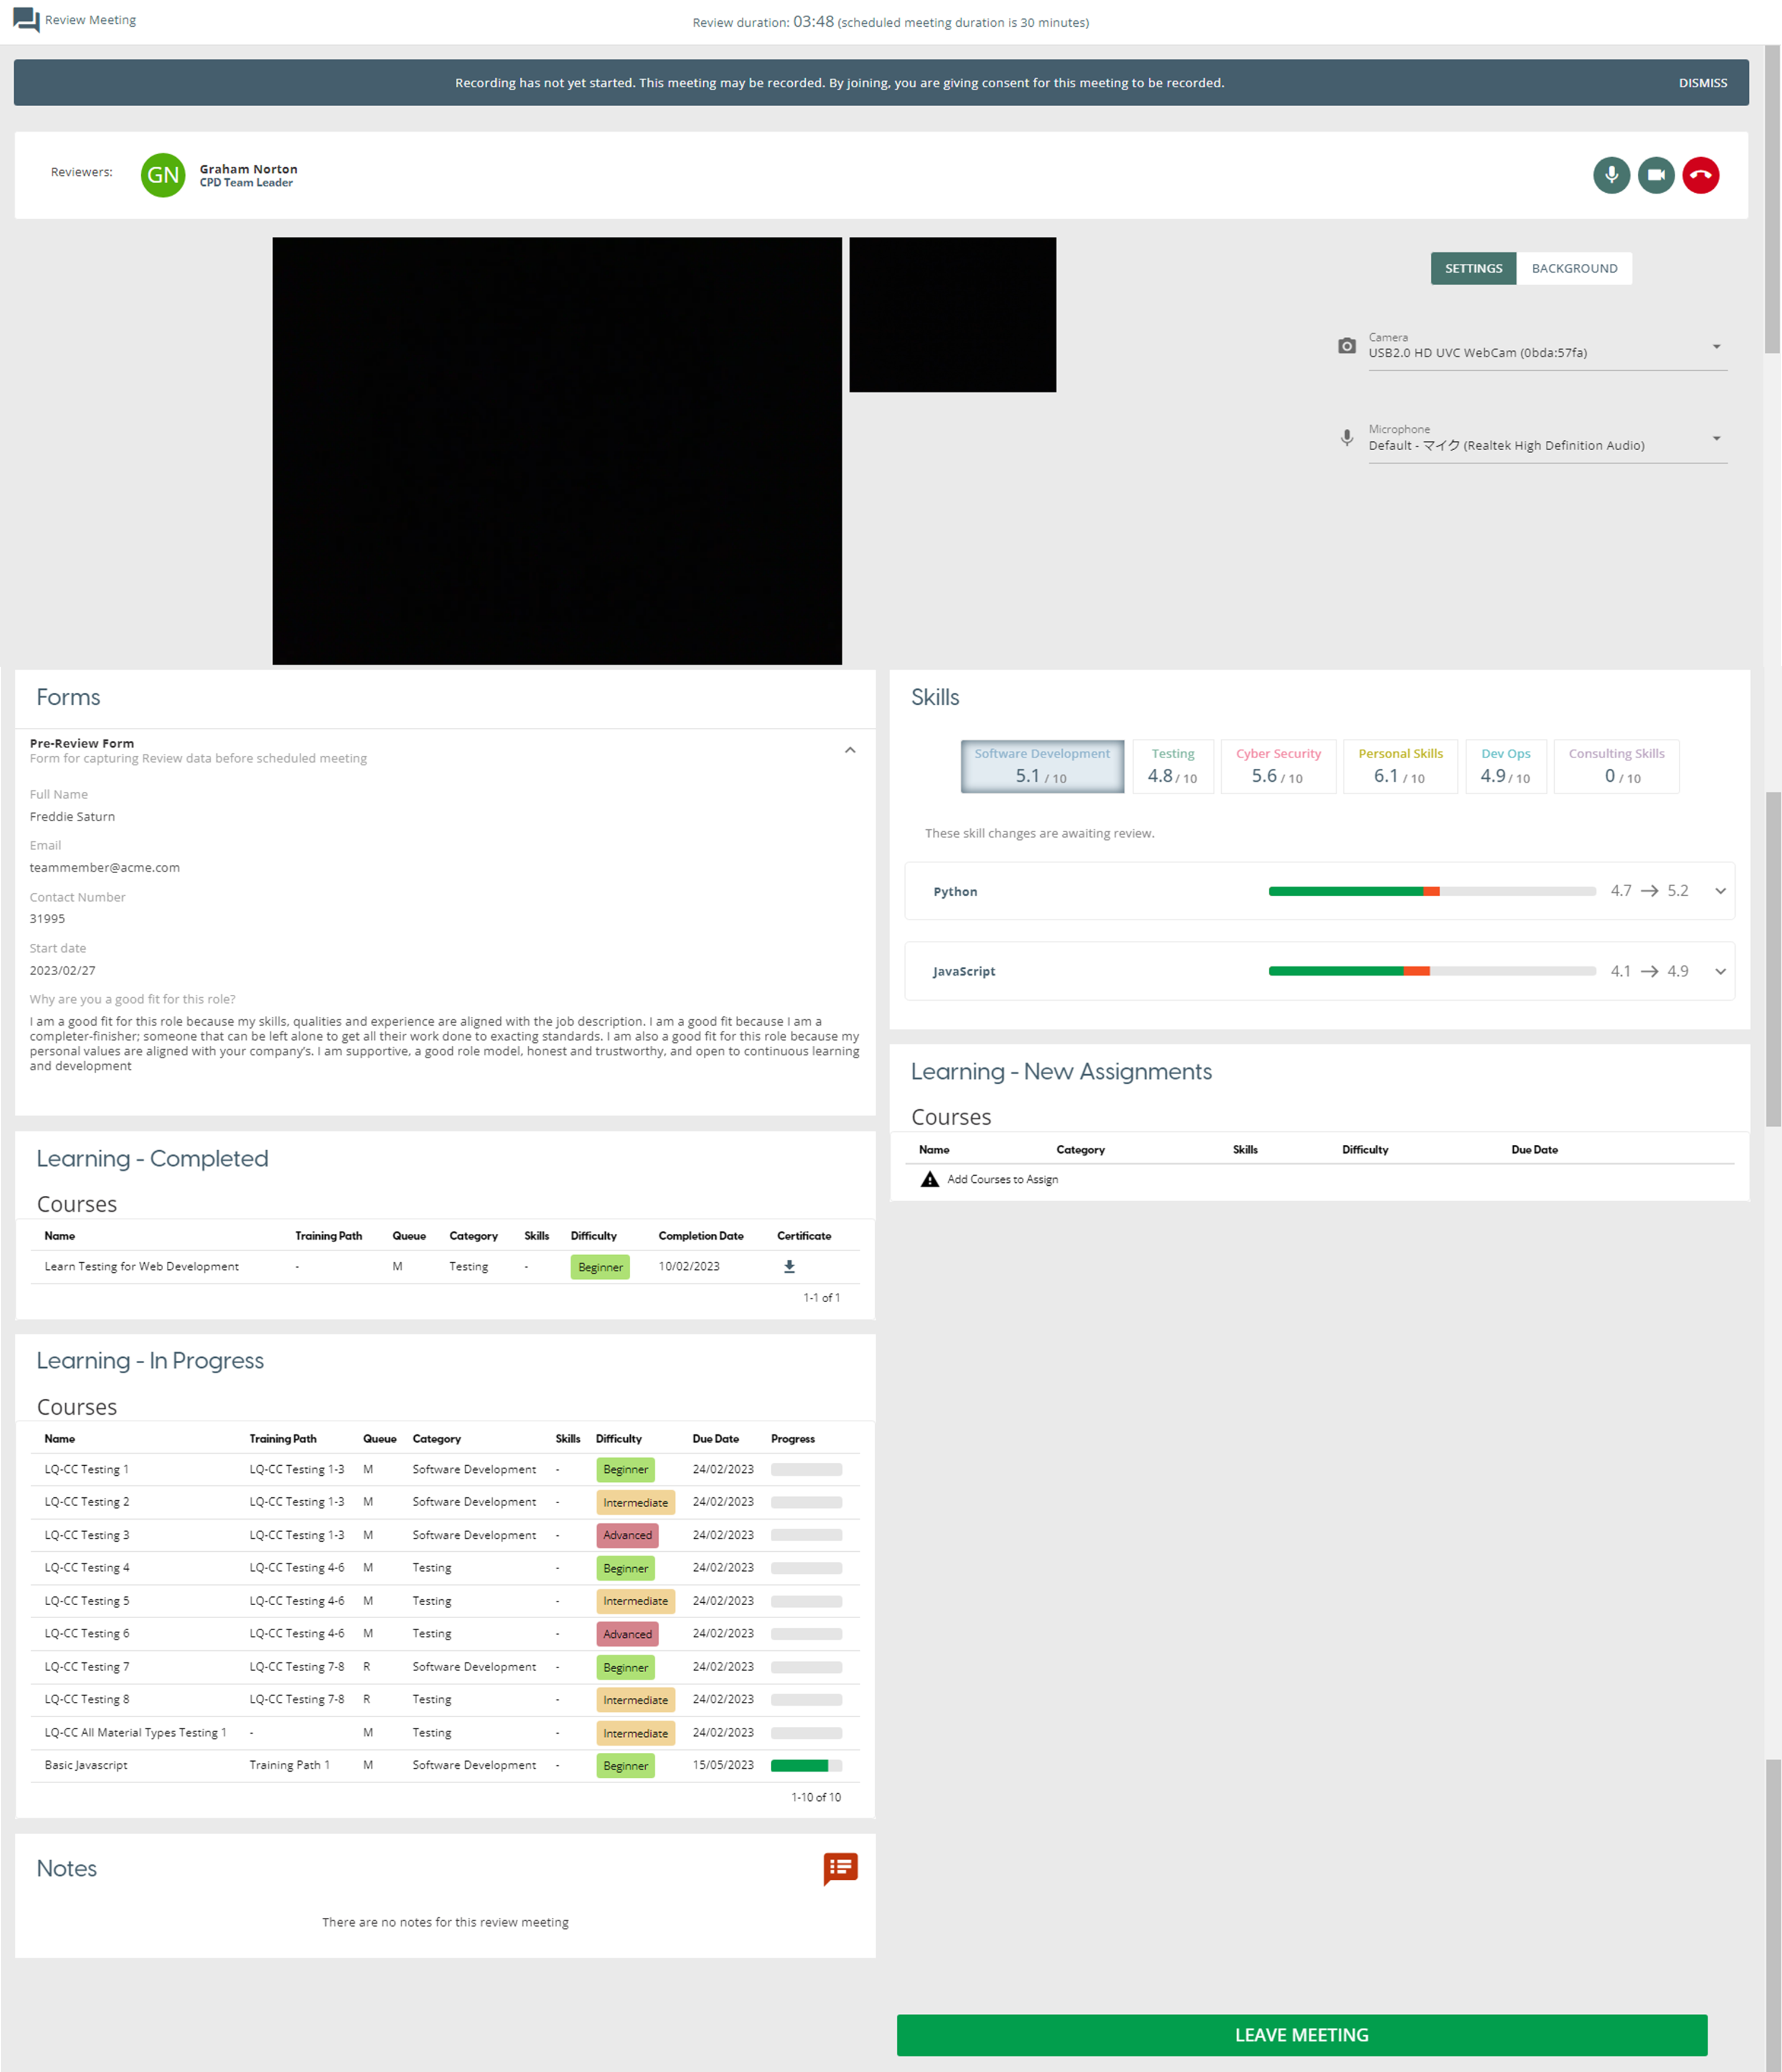Mute the microphone with the mic button
The width and height of the screenshot is (1782, 2072).
(1611, 175)
